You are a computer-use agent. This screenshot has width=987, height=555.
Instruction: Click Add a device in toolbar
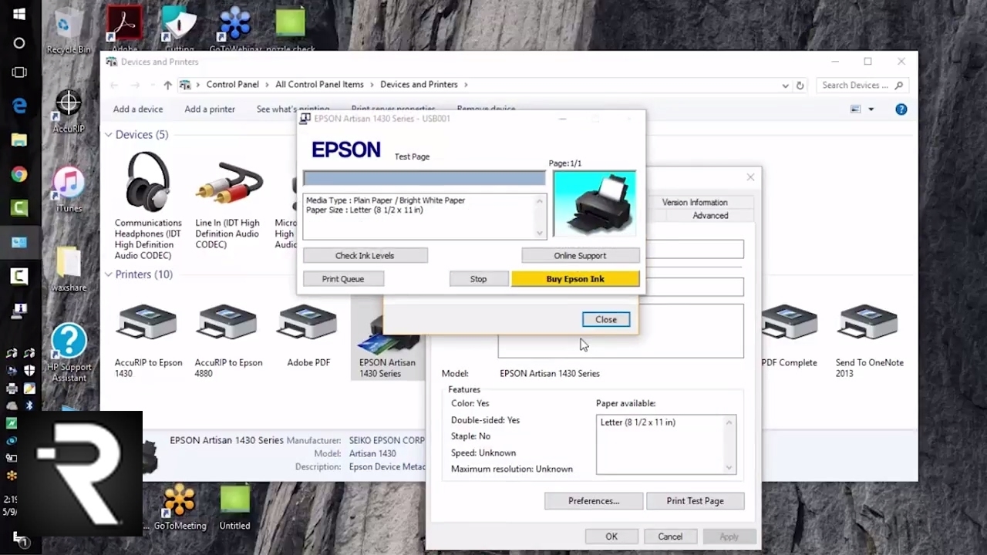pyautogui.click(x=138, y=109)
